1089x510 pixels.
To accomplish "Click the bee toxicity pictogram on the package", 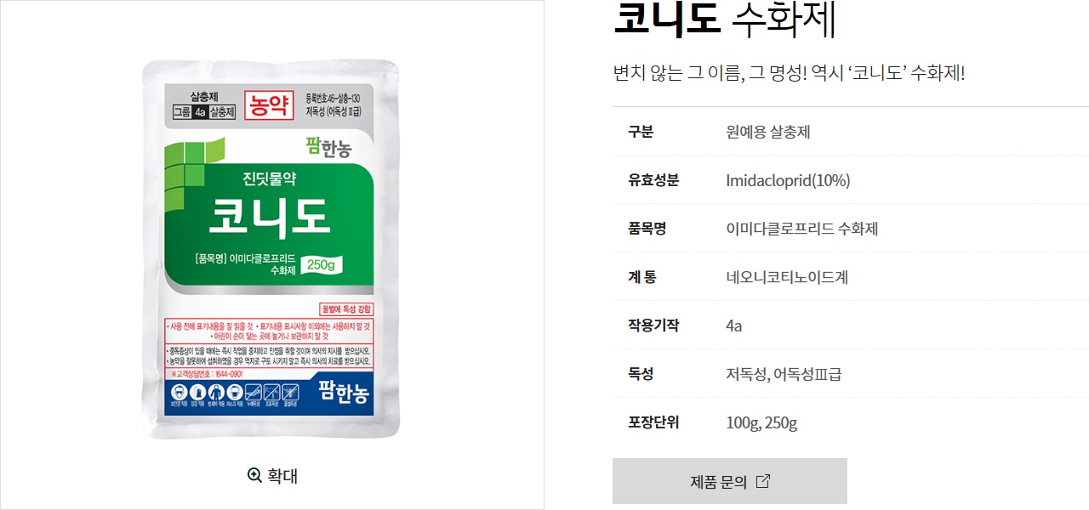I will 290,392.
